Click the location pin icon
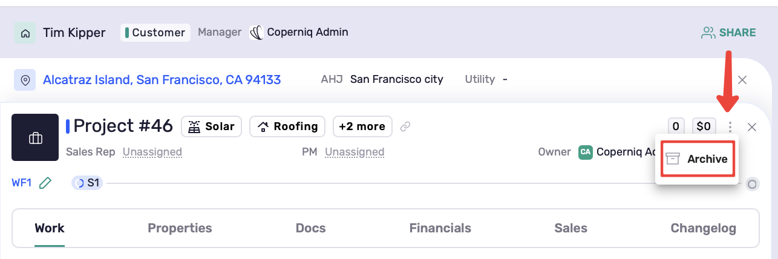Image resolution: width=778 pixels, height=259 pixels. 25,80
